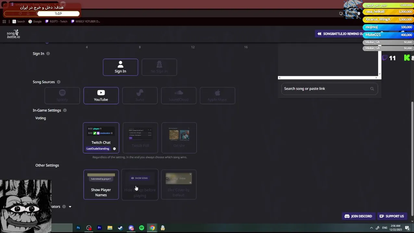Click the page vertical scrollbar

click(412, 159)
